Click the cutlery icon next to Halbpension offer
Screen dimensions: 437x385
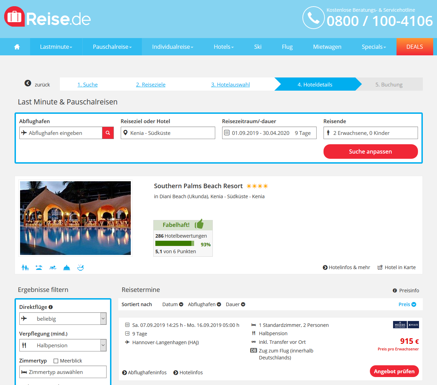click(x=254, y=333)
